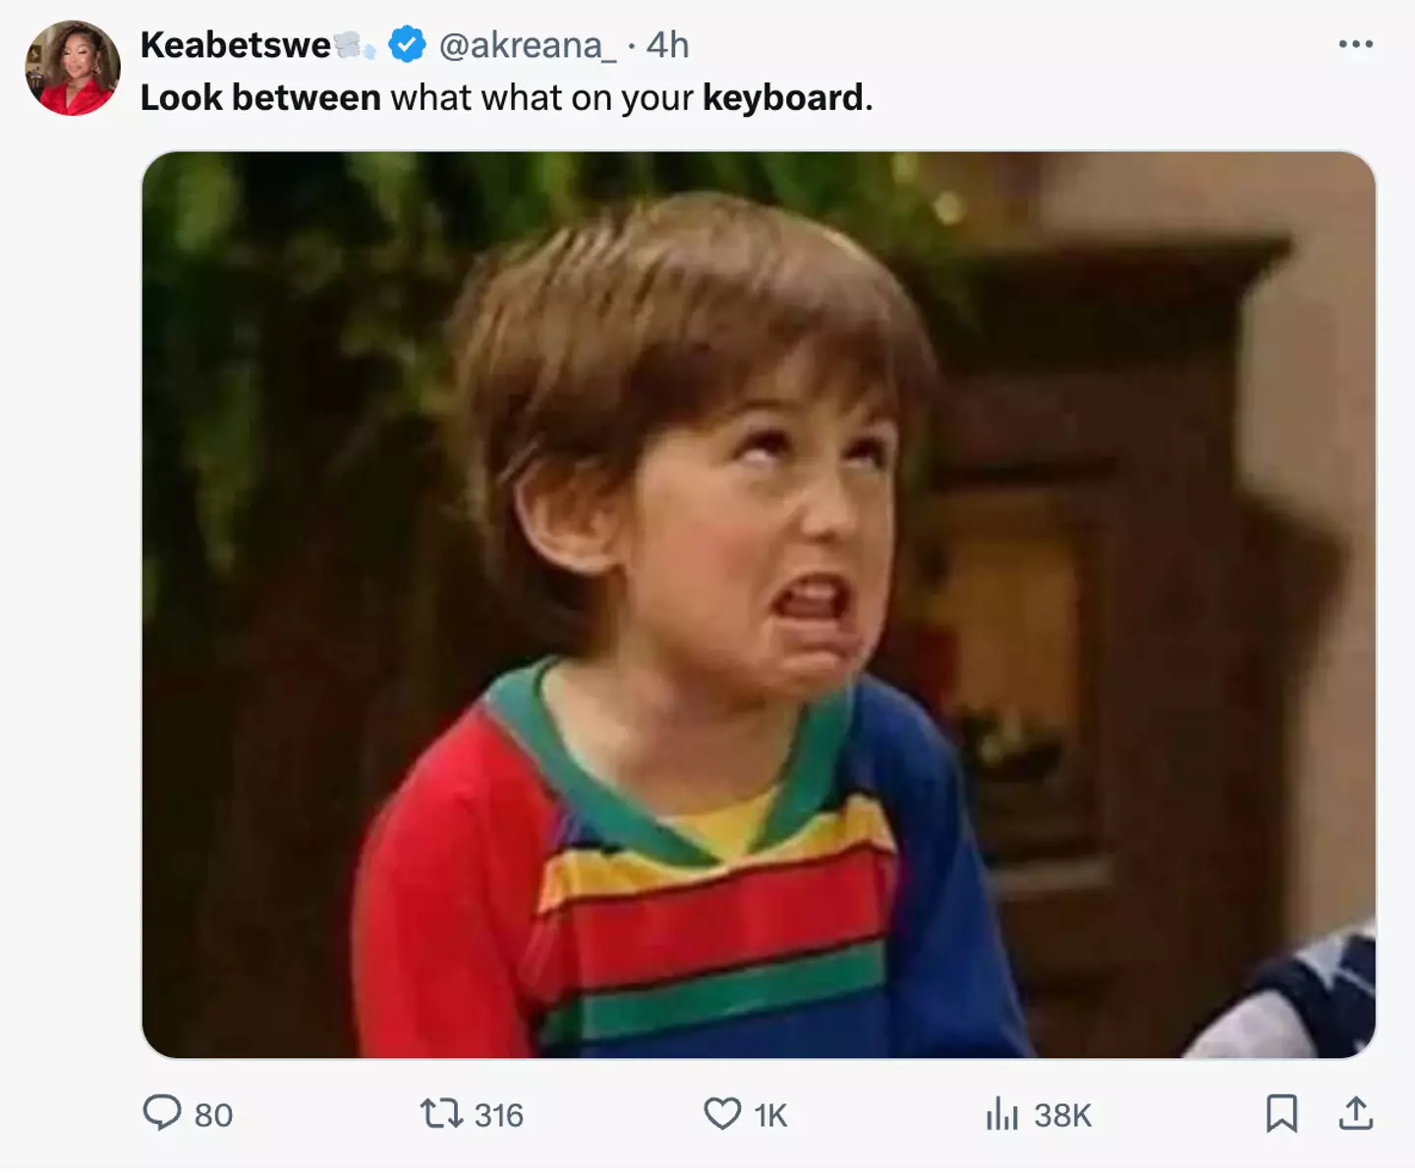Click the reply count 80

point(213,1115)
